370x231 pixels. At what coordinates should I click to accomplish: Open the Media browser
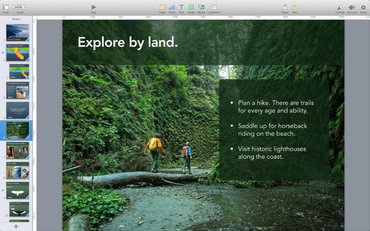201,7
